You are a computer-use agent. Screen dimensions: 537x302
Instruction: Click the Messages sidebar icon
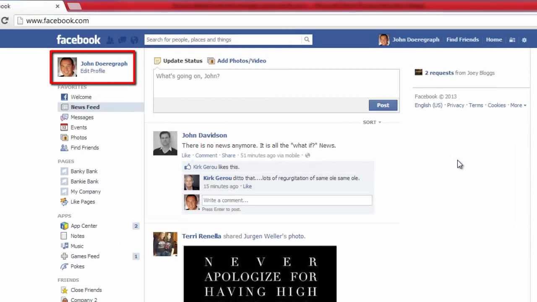[64, 117]
